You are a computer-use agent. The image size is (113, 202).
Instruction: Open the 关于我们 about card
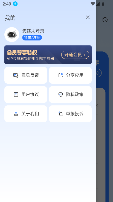click(26, 114)
